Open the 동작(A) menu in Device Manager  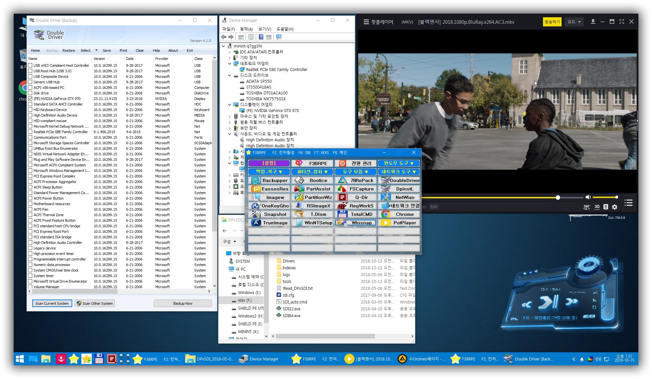(246, 29)
